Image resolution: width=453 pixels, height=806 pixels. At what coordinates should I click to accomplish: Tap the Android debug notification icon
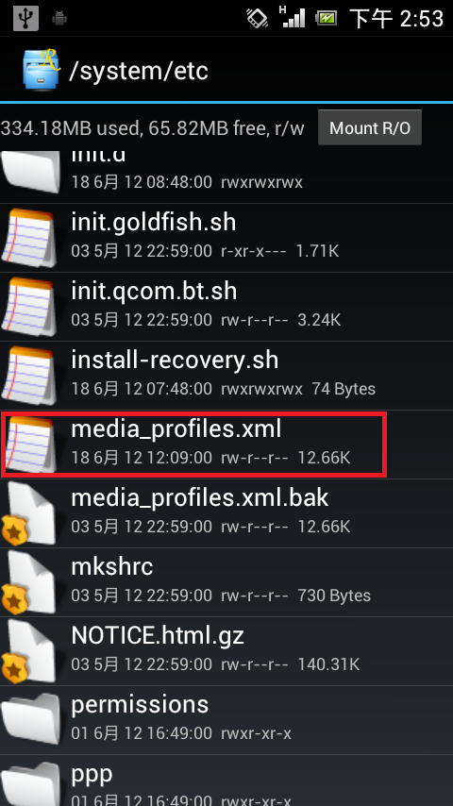[59, 19]
